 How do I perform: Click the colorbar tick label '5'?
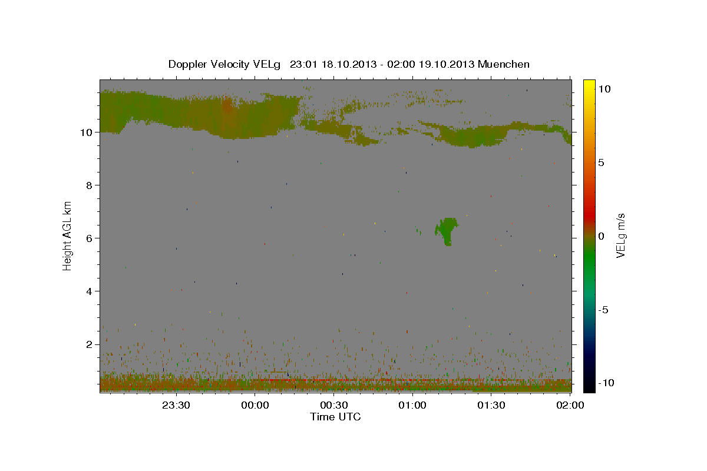600,162
